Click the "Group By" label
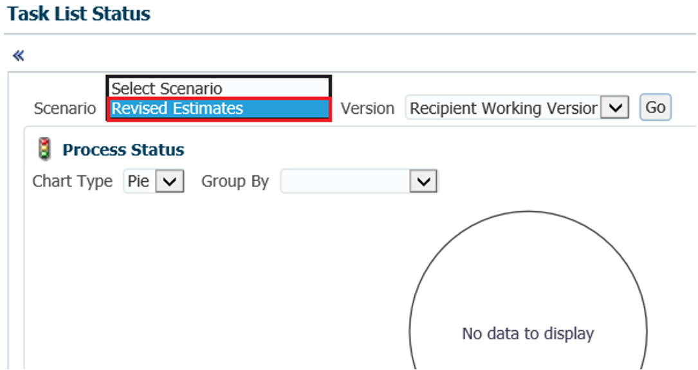698x370 pixels. click(235, 182)
